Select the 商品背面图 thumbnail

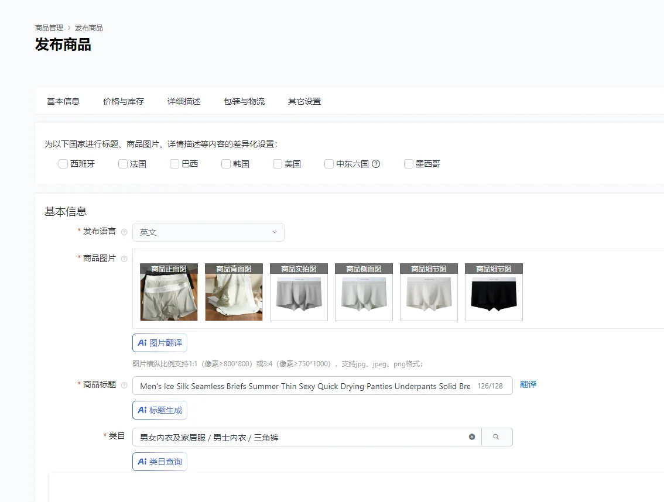pyautogui.click(x=234, y=292)
